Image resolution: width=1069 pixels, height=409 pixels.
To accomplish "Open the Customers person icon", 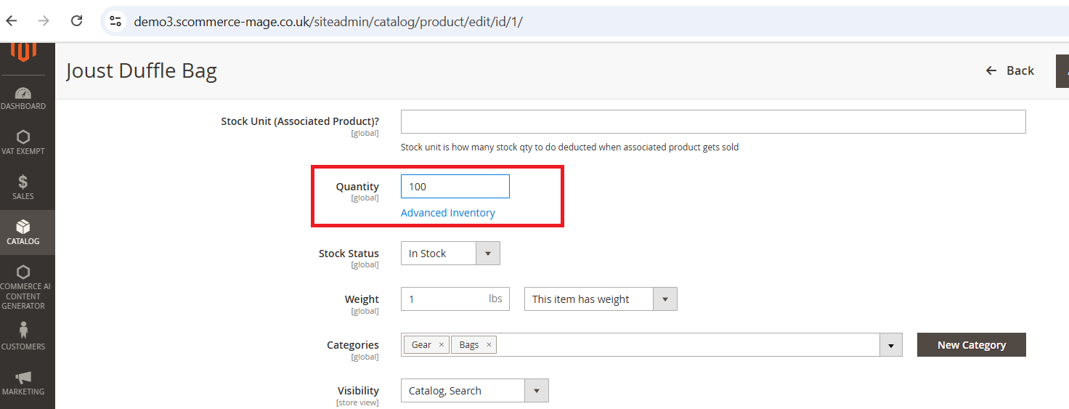I will (23, 331).
